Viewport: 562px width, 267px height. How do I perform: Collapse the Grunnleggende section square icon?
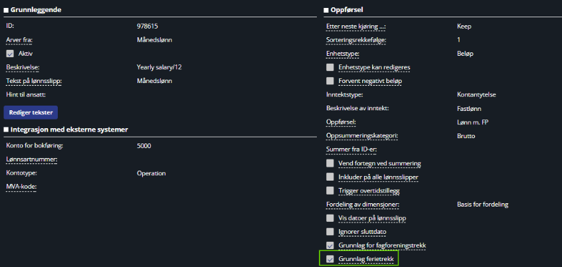point(6,10)
